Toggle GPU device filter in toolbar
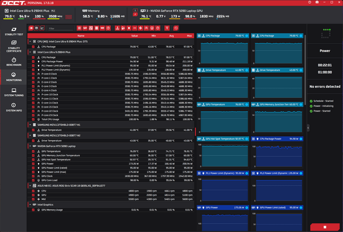 point(85,28)
